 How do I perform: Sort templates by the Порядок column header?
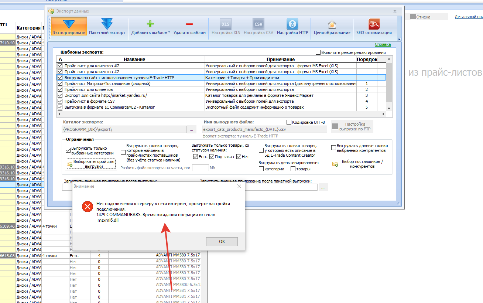click(367, 59)
